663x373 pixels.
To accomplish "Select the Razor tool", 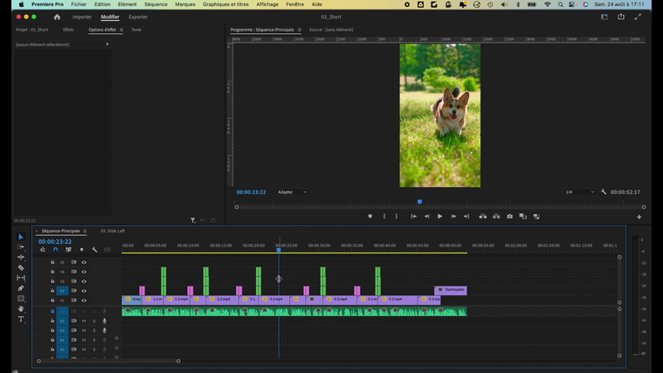I will tap(22, 267).
